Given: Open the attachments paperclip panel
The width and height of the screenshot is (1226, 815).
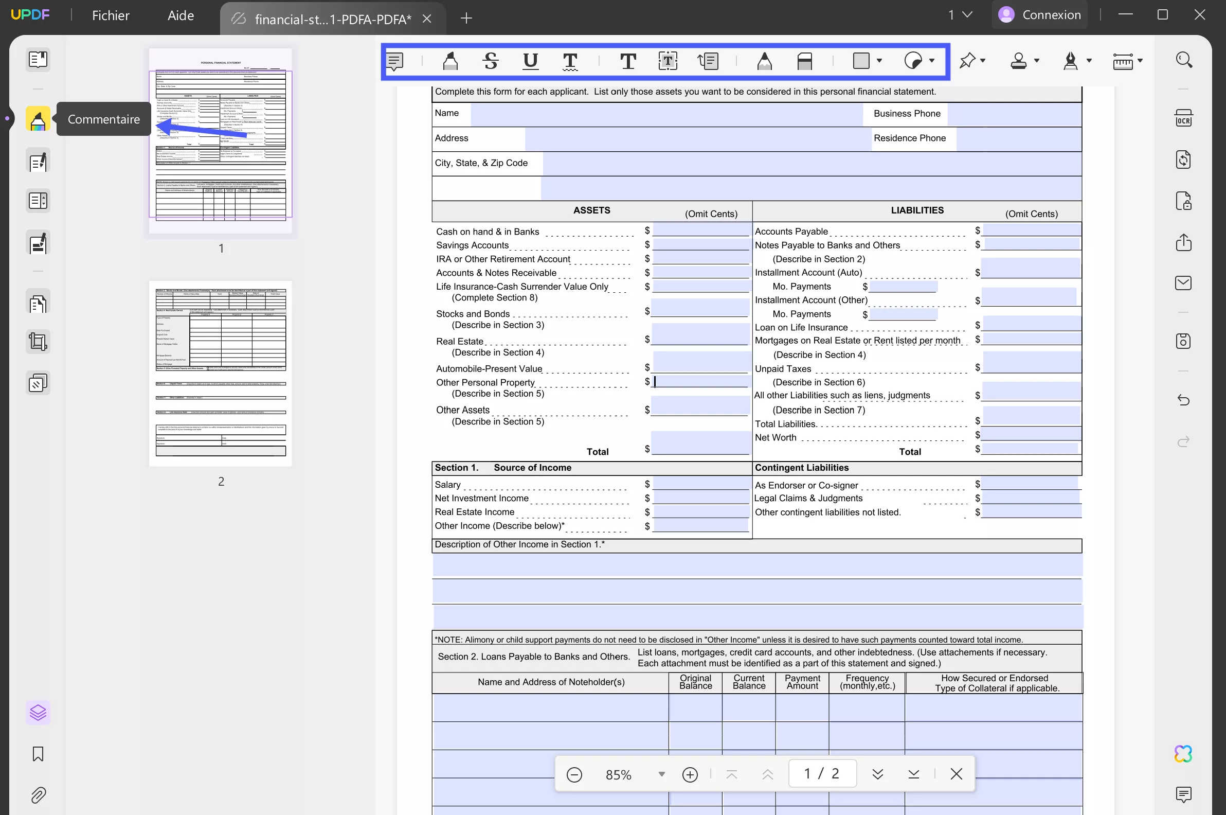Looking at the screenshot, I should point(38,795).
